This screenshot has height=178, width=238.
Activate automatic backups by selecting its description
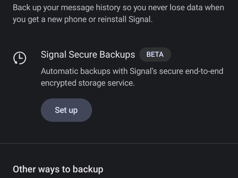click(x=132, y=76)
